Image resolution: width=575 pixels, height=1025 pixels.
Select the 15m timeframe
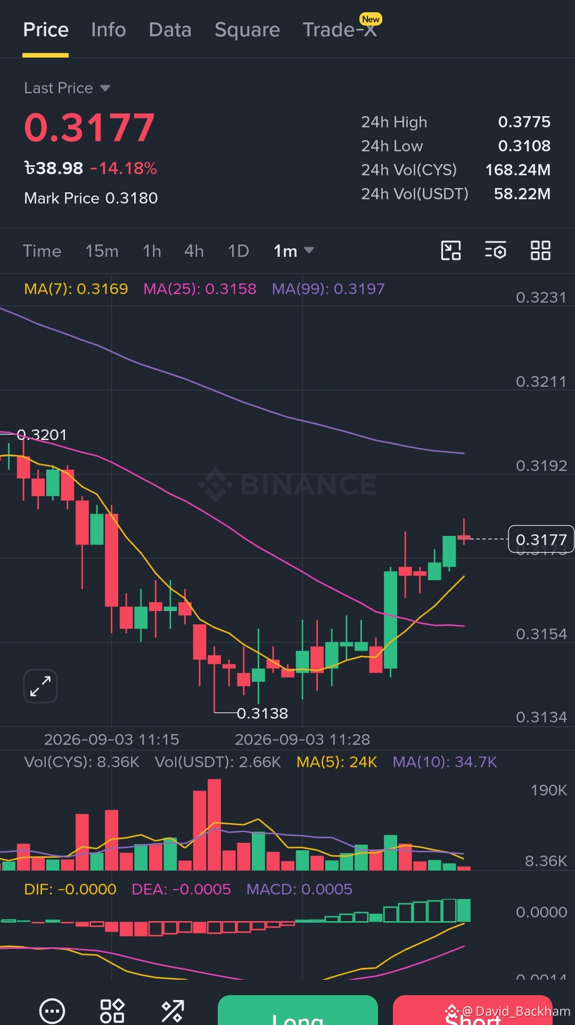[102, 251]
